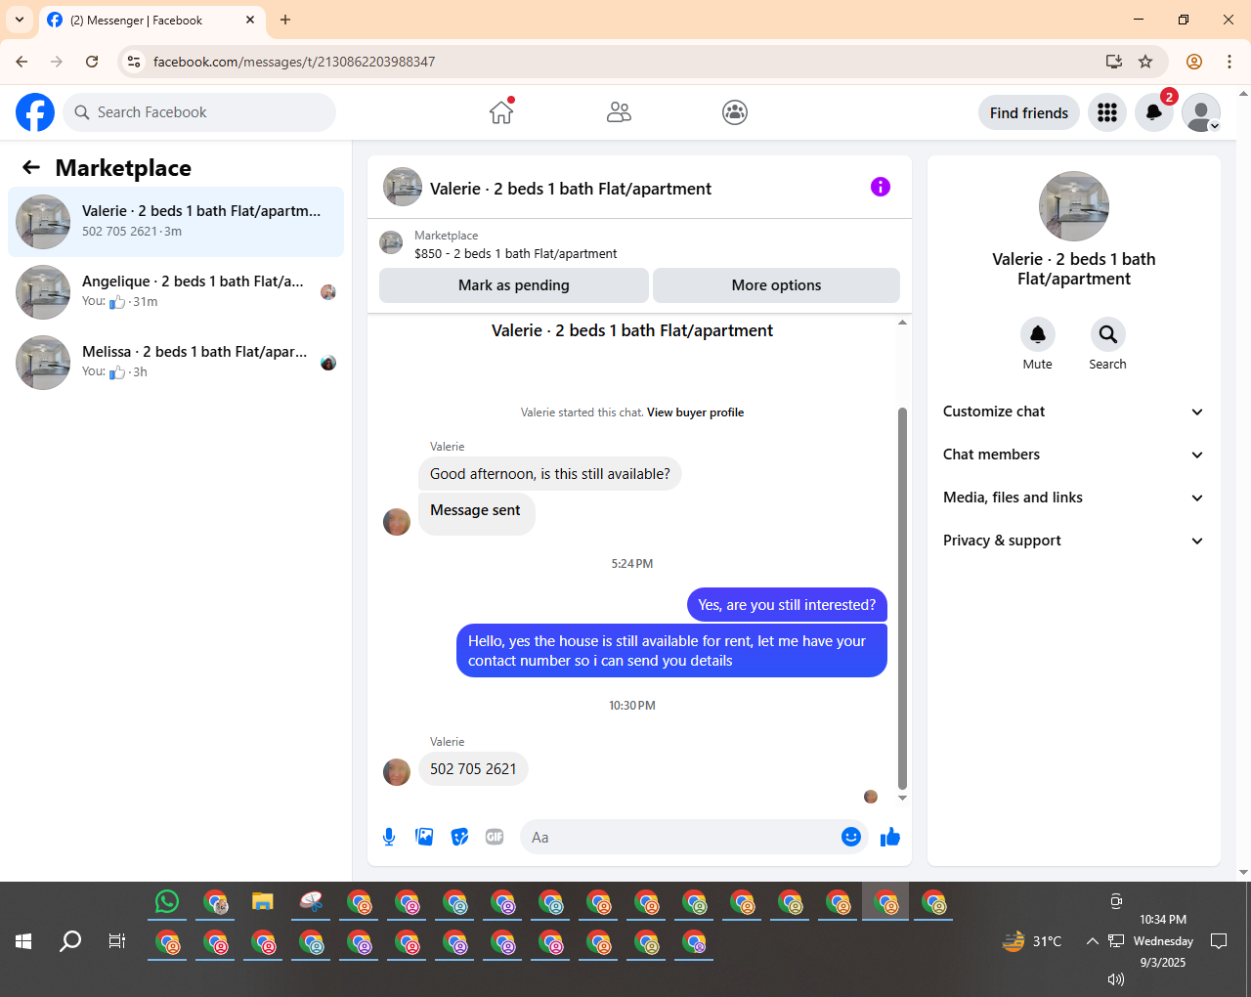
Task: Open the notifications bell with 2 badge
Action: pyautogui.click(x=1154, y=112)
